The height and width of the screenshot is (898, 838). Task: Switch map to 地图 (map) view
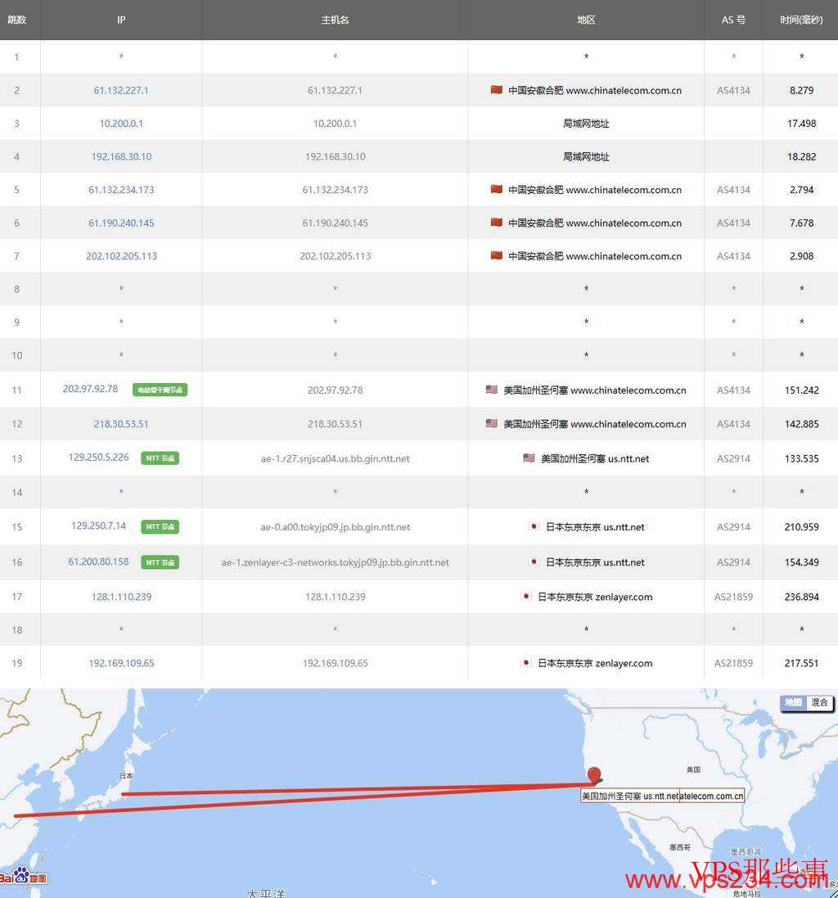point(793,702)
